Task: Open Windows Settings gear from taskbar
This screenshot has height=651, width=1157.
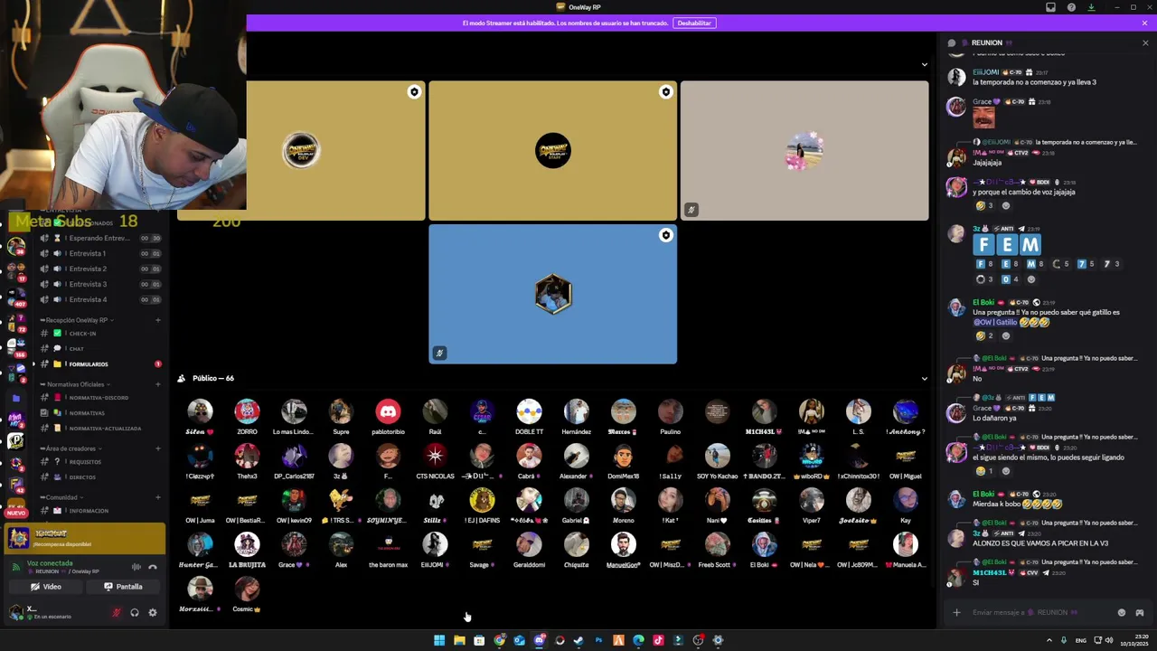Action: (718, 640)
